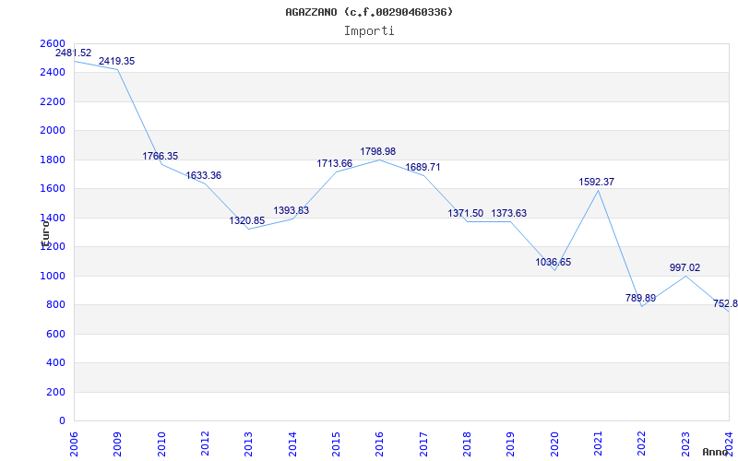
Task: Select the 1798.98 peak value label
Action: (x=377, y=151)
